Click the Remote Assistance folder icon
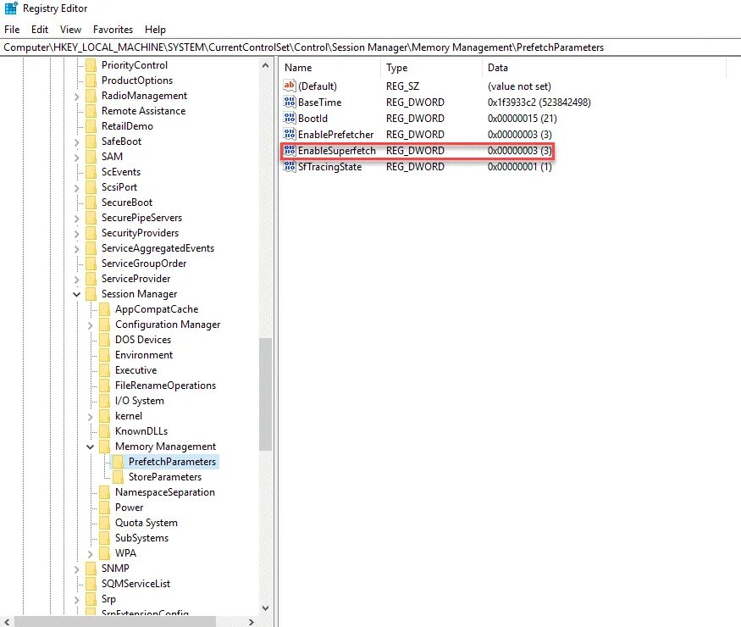This screenshot has width=741, height=627. (x=91, y=111)
